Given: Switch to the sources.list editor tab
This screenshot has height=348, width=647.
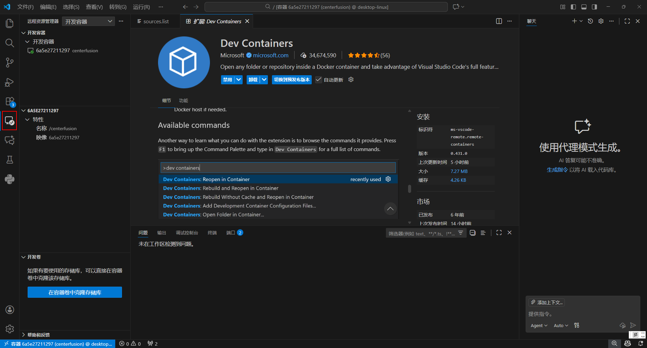Looking at the screenshot, I should coord(155,21).
